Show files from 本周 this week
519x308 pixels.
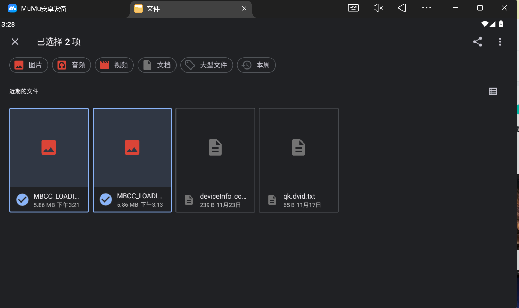(256, 65)
